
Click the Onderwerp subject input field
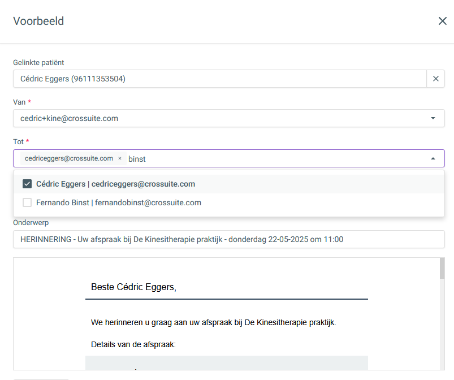(229, 239)
